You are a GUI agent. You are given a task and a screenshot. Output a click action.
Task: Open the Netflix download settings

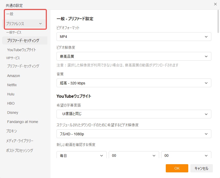pyautogui.click(x=12, y=85)
